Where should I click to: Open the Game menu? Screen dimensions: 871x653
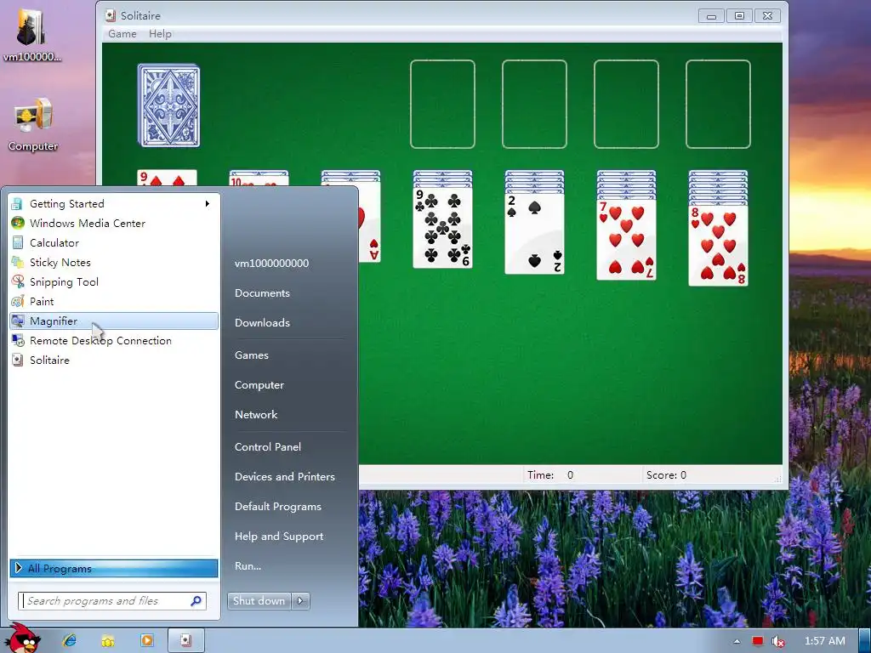coord(122,34)
